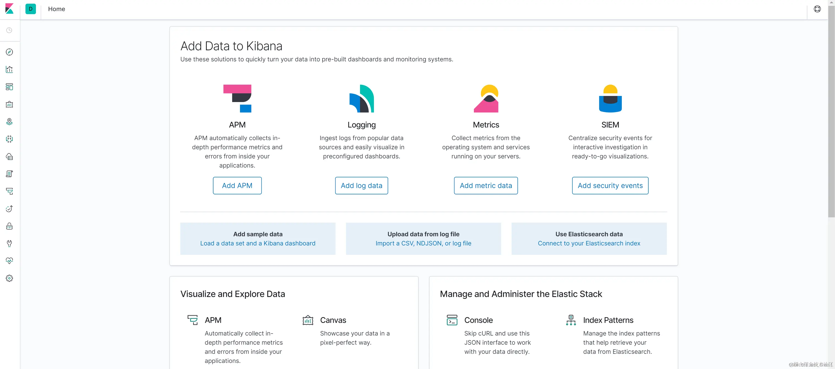The width and height of the screenshot is (835, 369).
Task: Click the Kibana logo in the top-left corner
Action: click(x=9, y=9)
